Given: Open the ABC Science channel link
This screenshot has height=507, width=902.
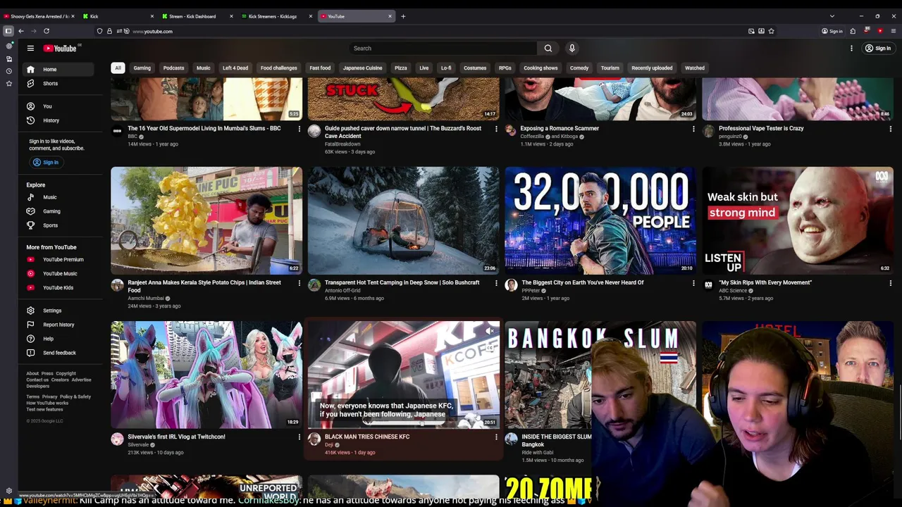Looking at the screenshot, I should point(733,291).
